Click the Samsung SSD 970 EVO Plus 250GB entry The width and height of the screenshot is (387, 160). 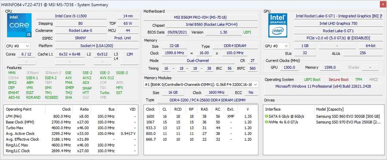[x=348, y=122]
